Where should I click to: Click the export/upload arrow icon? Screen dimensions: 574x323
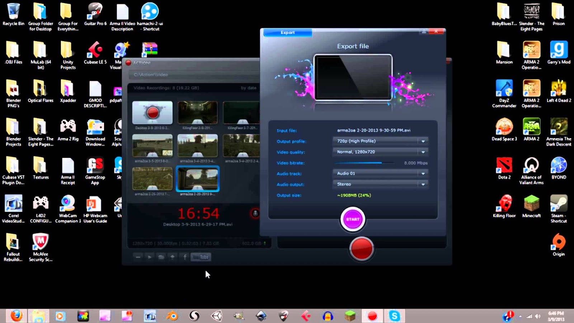[x=172, y=257]
